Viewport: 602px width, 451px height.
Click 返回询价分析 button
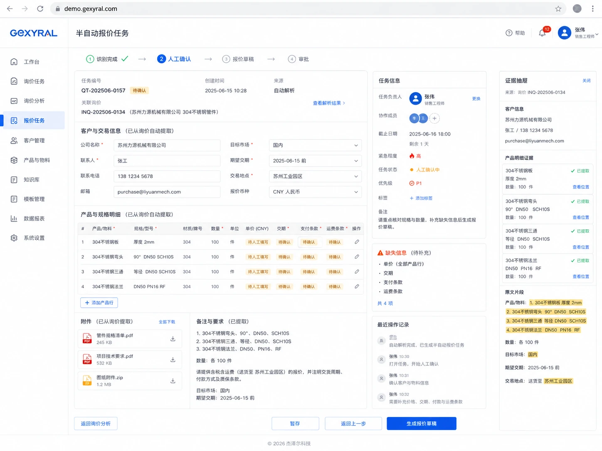click(x=96, y=424)
